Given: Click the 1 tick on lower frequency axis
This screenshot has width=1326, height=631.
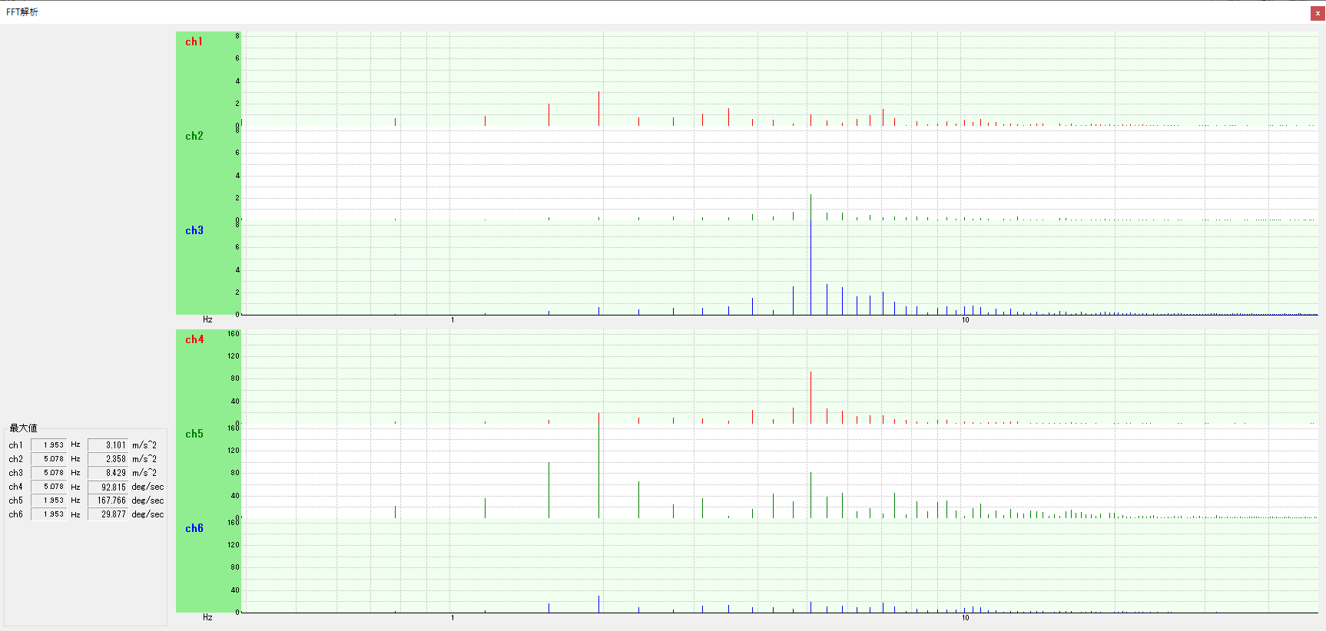Looking at the screenshot, I should (x=452, y=618).
